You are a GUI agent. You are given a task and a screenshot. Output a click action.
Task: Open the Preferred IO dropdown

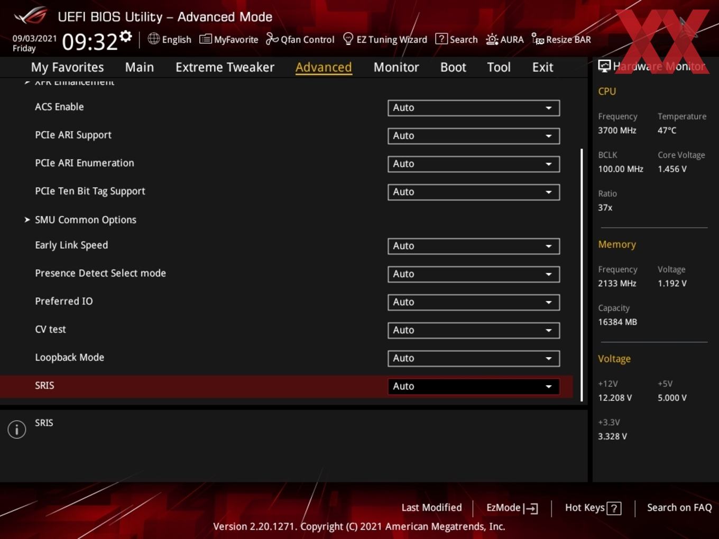click(474, 302)
